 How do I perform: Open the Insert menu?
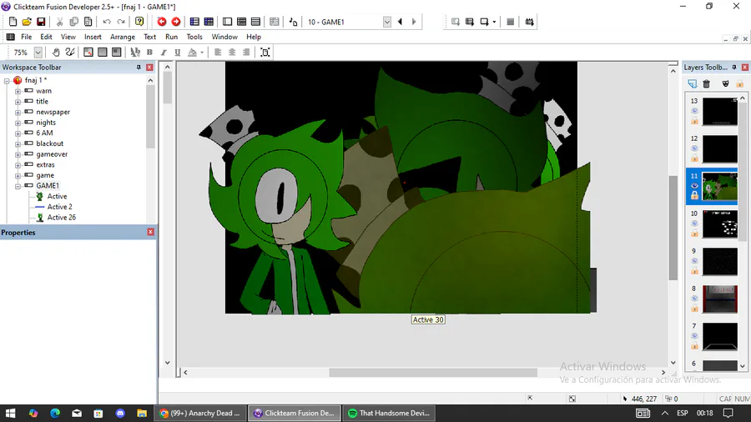tap(93, 37)
